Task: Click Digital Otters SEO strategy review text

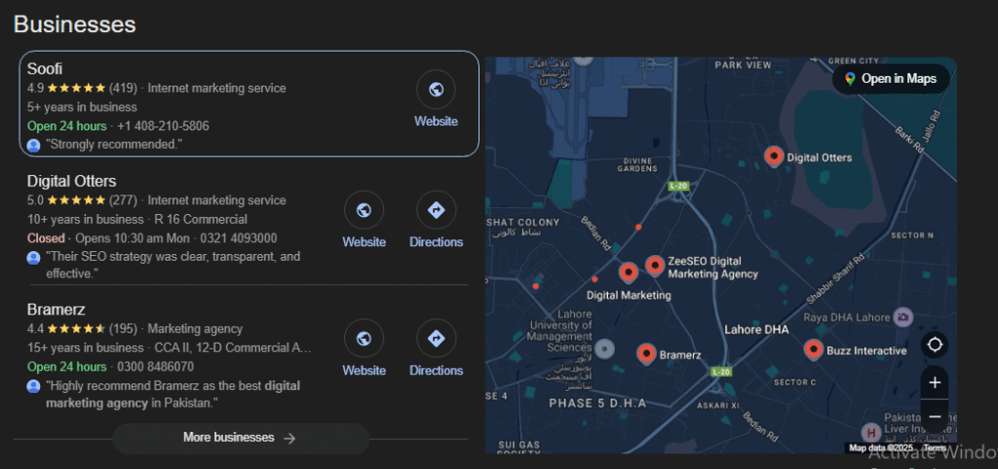Action: [173, 265]
